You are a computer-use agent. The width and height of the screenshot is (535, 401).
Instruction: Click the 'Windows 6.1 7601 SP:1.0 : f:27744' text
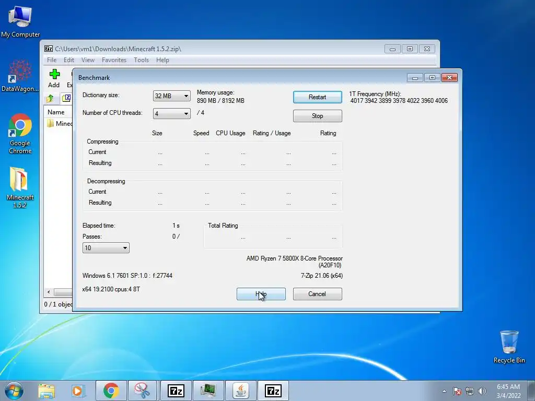127,276
